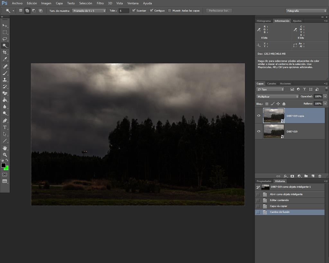Image resolution: width=329 pixels, height=263 pixels.
Task: Add a layer style with fx icon
Action: [285, 176]
